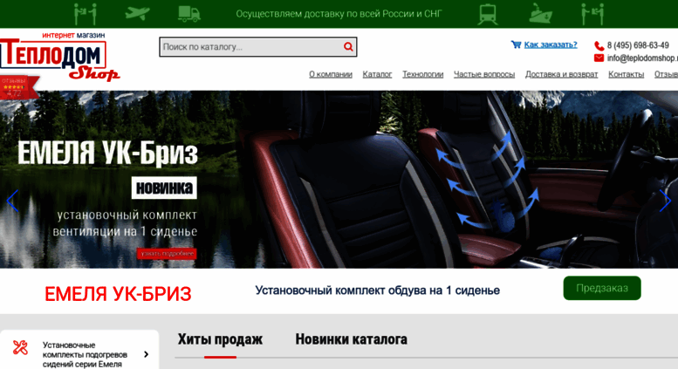Click the rightmost courier icon in green bar
The image size is (678, 369).
(x=592, y=14)
